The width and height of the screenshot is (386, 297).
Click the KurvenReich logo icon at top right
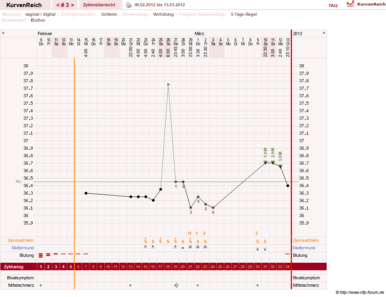click(350, 4)
